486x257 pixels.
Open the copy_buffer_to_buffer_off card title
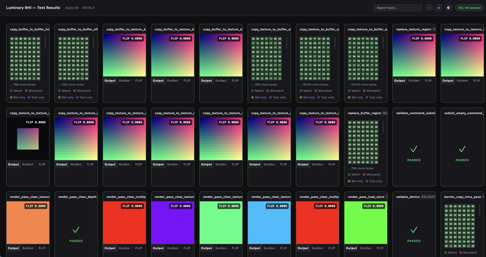[x=78, y=29]
